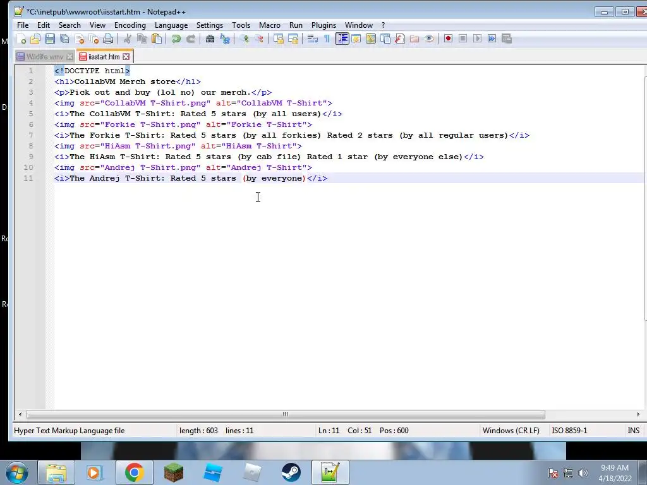647x485 pixels.
Task: Open the Encoding menu
Action: point(130,25)
